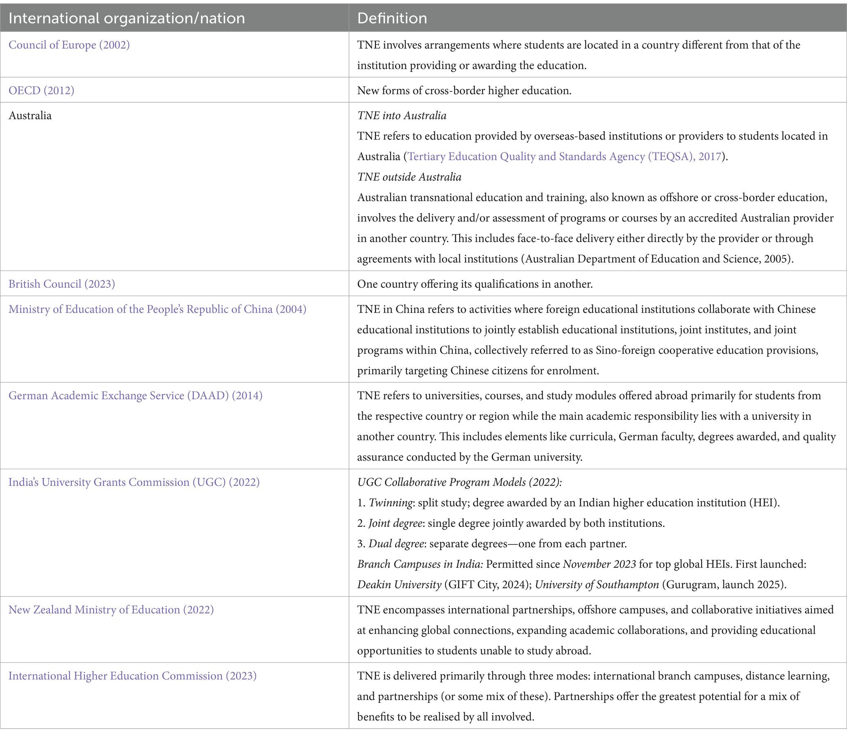Click the 'November 2023' italic date
Image resolution: width=847 pixels, height=736 pixels.
coord(599,564)
